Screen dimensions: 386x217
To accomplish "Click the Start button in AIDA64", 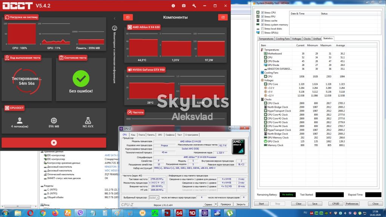I will [x=261, y=204].
